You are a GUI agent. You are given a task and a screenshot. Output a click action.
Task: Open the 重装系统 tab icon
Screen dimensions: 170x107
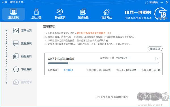[13, 12]
